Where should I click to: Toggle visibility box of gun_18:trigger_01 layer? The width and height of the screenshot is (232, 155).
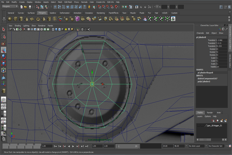[198, 126]
